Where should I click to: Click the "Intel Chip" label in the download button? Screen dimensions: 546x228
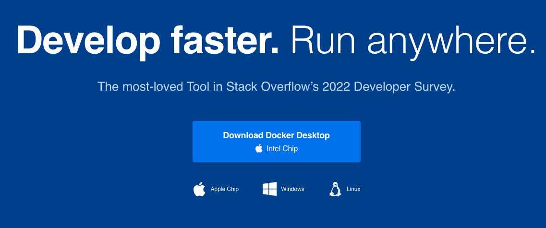click(x=282, y=149)
